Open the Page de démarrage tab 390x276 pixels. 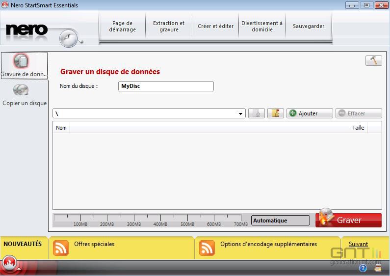coord(122,26)
